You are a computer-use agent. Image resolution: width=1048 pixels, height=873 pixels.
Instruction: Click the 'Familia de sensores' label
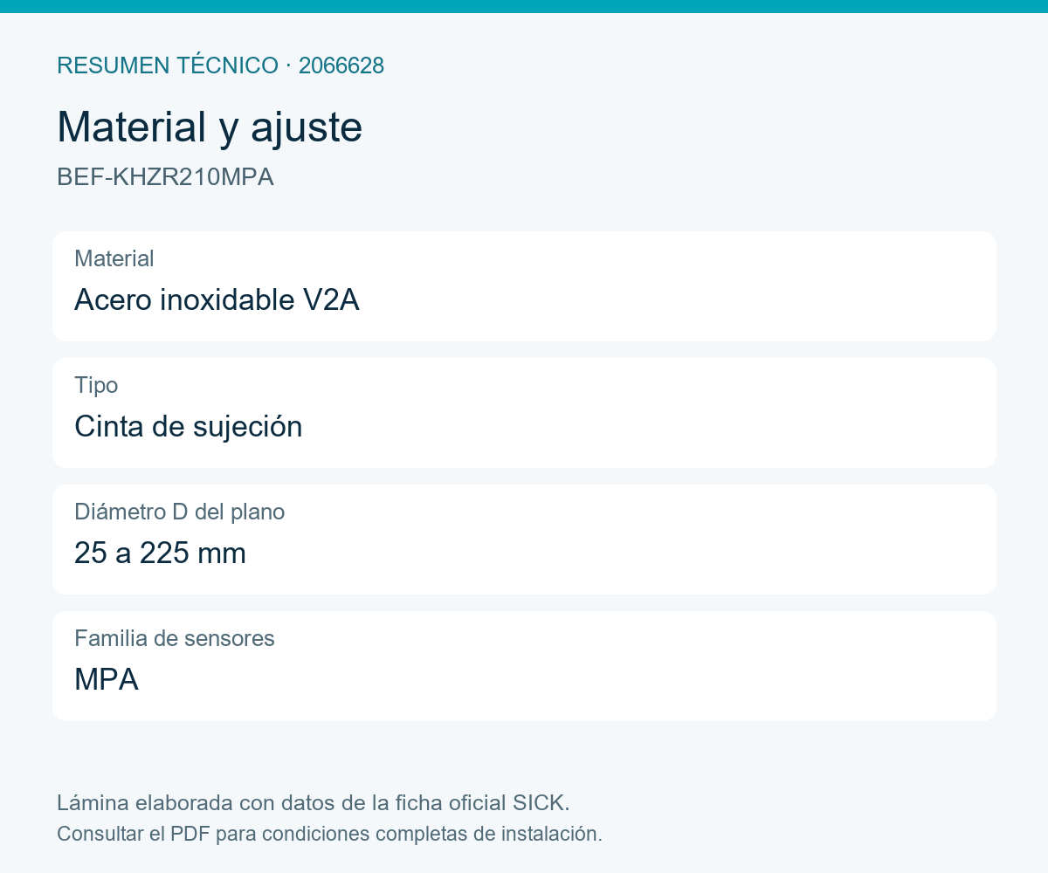tap(175, 638)
